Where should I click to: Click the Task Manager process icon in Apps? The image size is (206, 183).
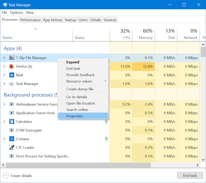pos(12,84)
